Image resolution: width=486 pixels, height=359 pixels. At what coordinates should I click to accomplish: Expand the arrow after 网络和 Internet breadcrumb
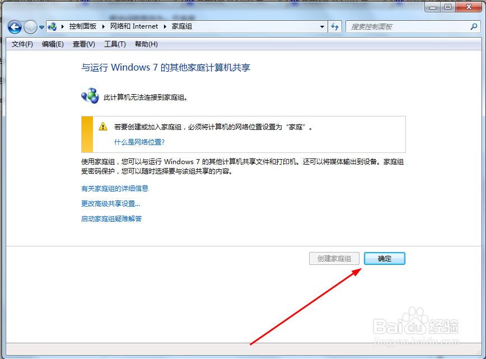point(165,27)
